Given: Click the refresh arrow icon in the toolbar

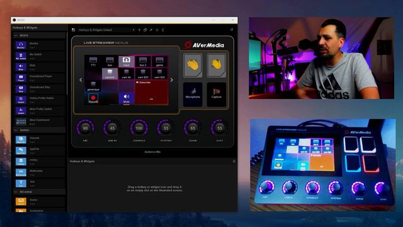Looking at the screenshot, I should coord(163,30).
